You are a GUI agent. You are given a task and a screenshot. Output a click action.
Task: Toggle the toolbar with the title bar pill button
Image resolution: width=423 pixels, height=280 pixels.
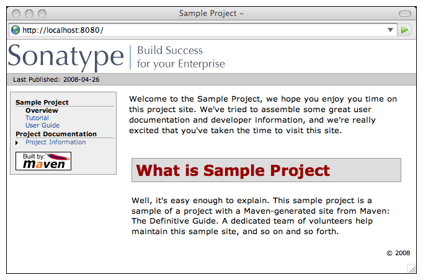(404, 13)
